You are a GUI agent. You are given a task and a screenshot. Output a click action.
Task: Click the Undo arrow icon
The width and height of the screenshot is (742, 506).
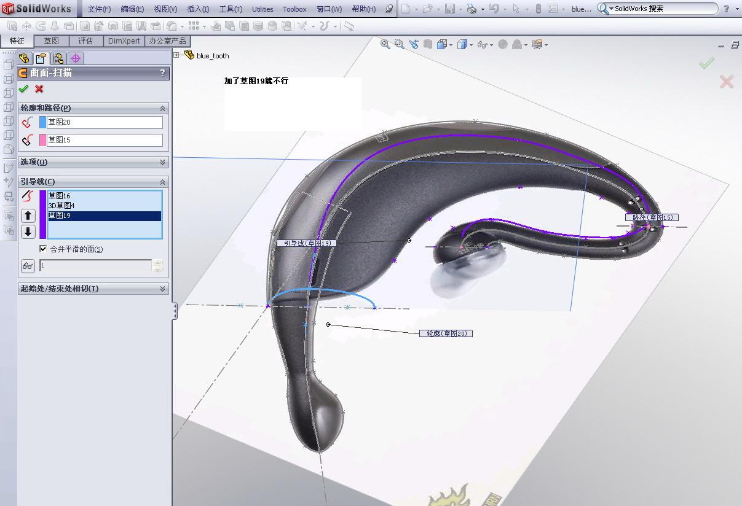click(494, 9)
